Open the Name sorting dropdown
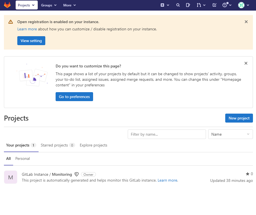The width and height of the screenshot is (256, 215). click(230, 134)
